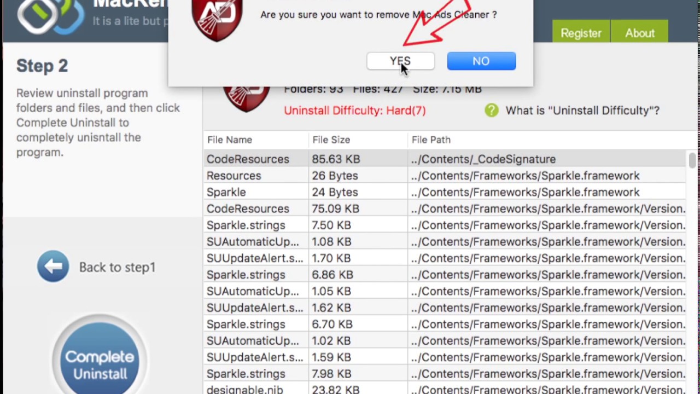Click the Uninstall Difficulty: Hard(7) text
This screenshot has height=394, width=700.
(354, 111)
